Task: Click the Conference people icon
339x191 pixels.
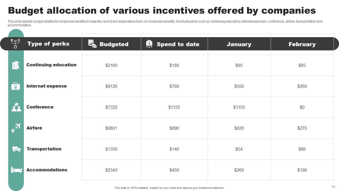Action: click(x=16, y=107)
